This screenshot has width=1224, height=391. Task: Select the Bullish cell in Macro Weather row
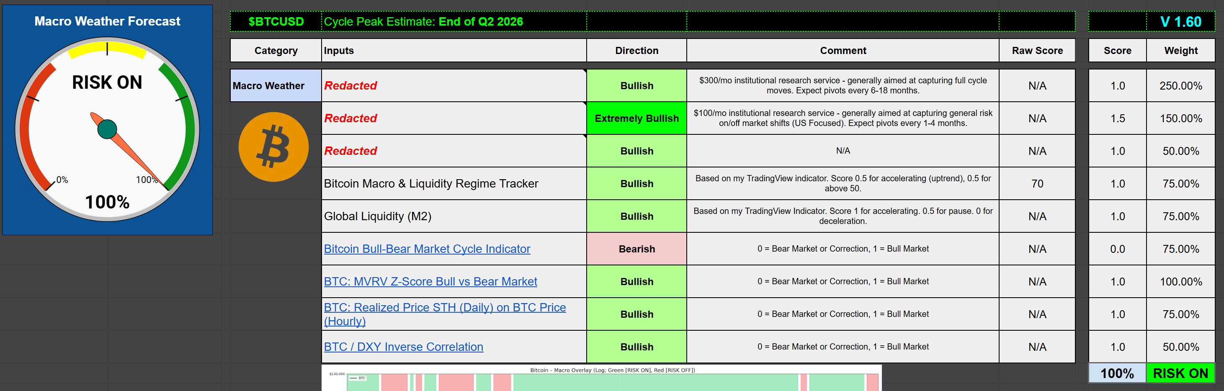(x=636, y=86)
